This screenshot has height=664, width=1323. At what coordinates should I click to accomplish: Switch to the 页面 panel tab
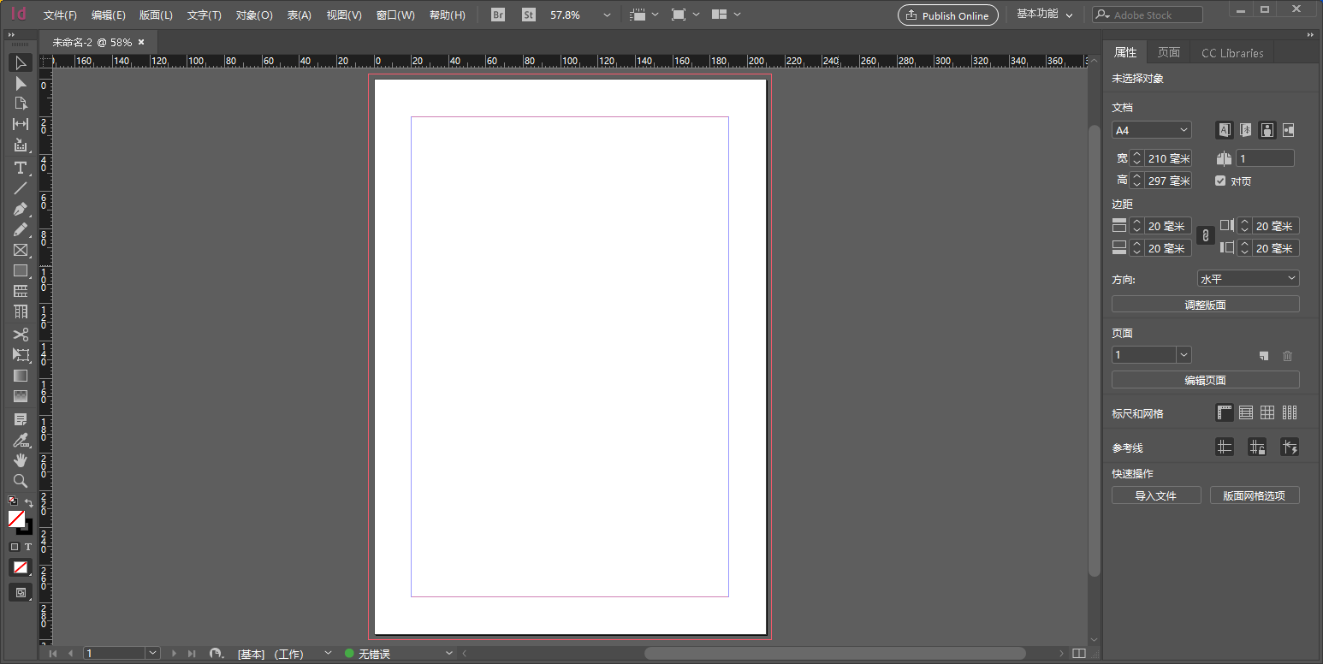tap(1169, 52)
